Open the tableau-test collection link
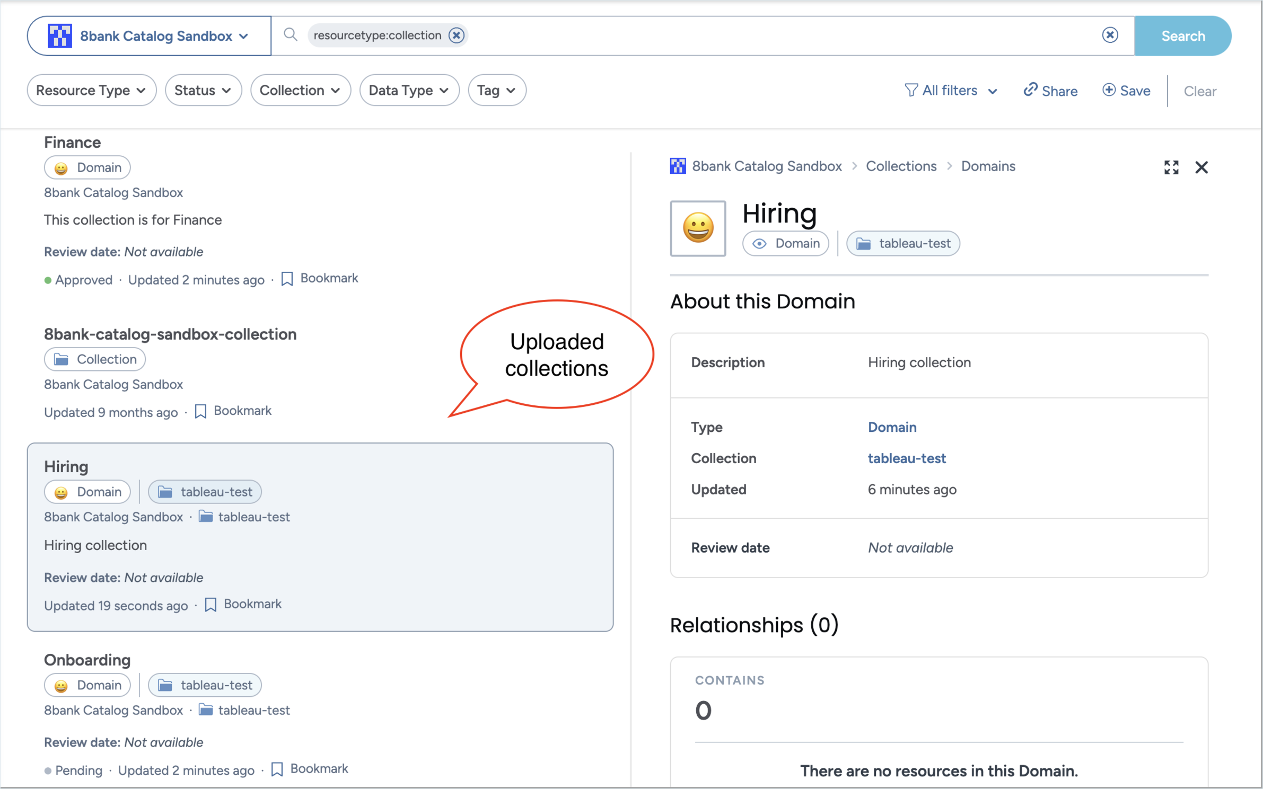This screenshot has height=789, width=1263. (x=906, y=458)
